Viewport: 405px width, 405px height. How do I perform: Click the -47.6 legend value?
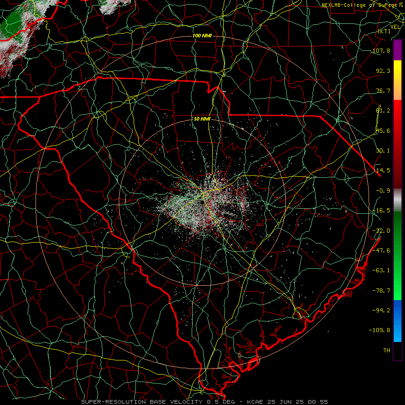(381, 251)
